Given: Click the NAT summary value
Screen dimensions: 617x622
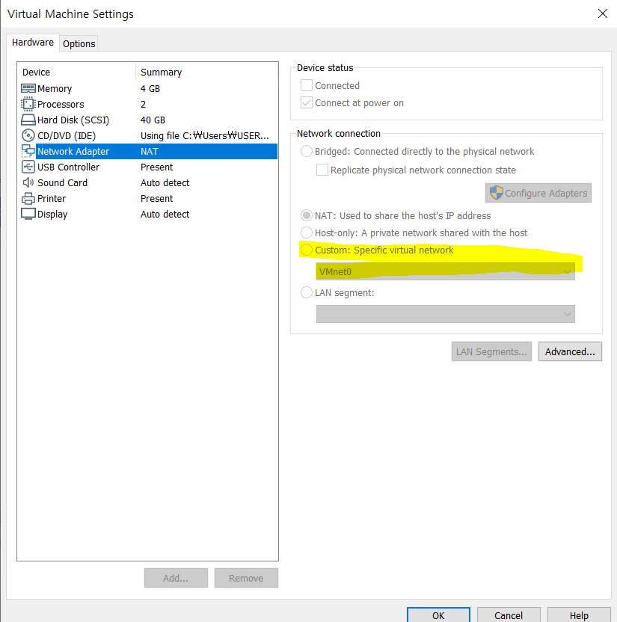Looking at the screenshot, I should (149, 151).
